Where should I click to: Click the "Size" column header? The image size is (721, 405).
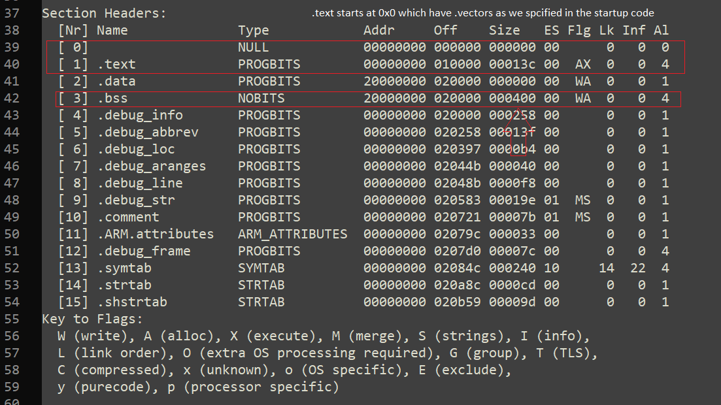click(x=504, y=30)
